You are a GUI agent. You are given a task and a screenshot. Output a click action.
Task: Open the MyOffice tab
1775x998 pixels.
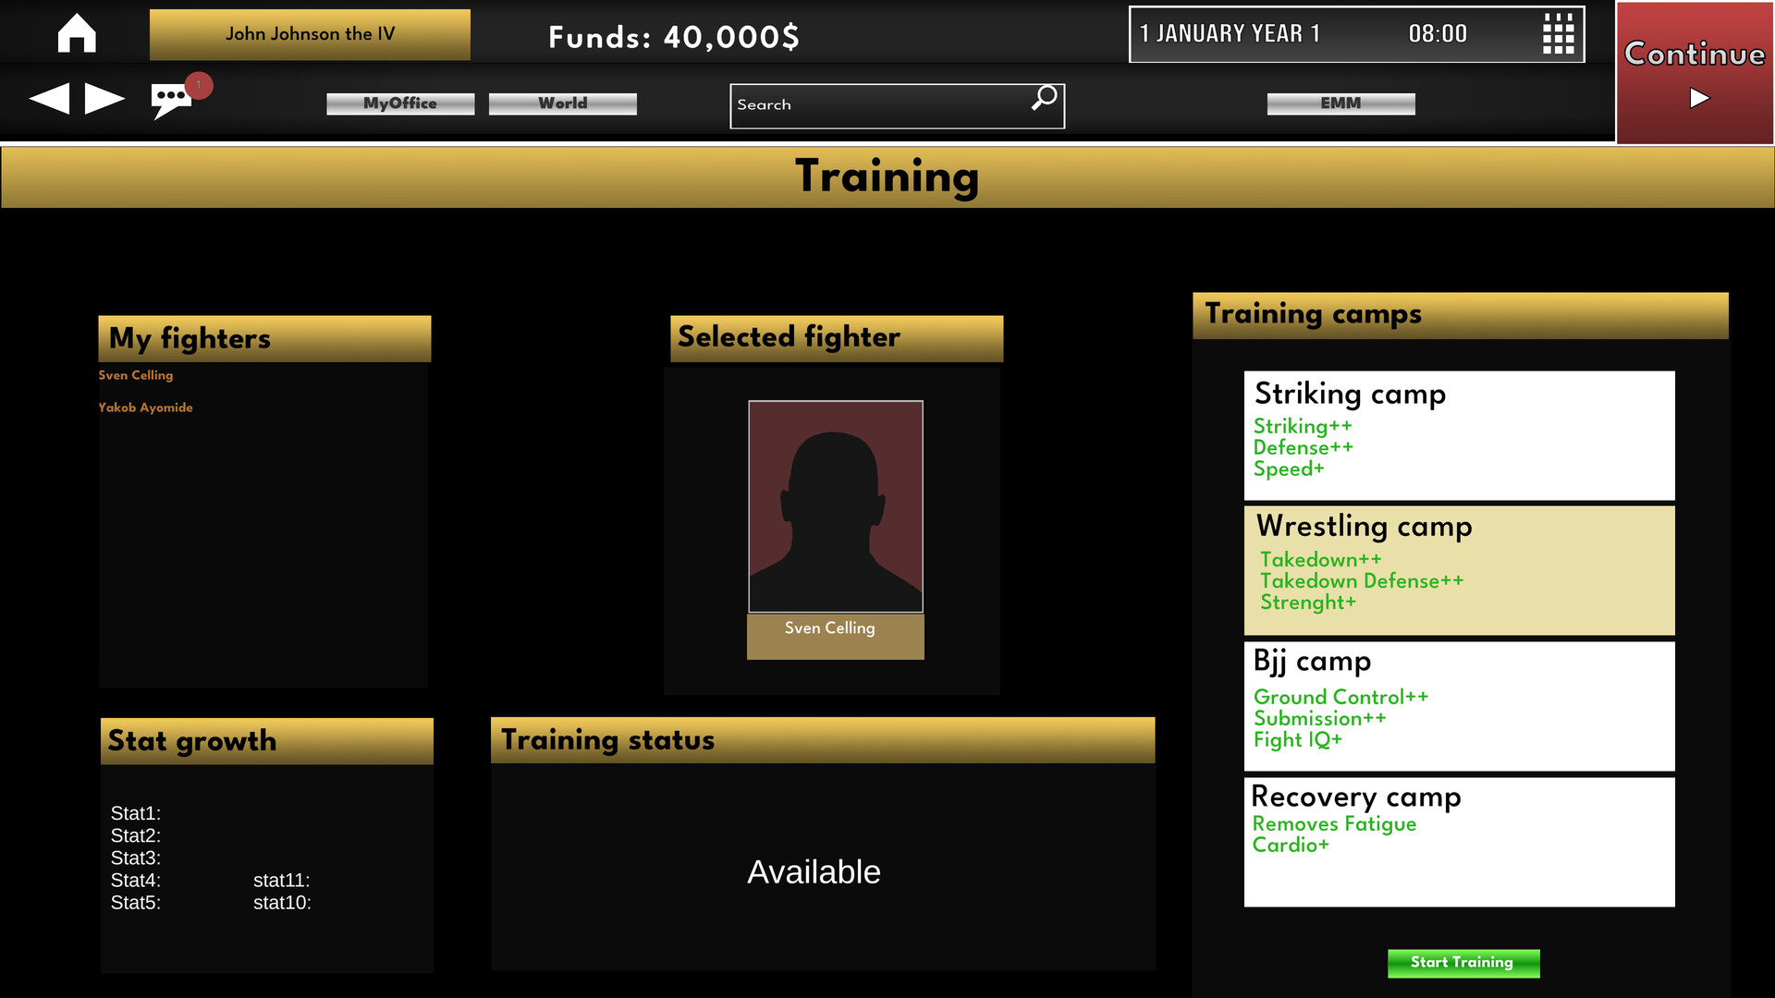pos(400,103)
